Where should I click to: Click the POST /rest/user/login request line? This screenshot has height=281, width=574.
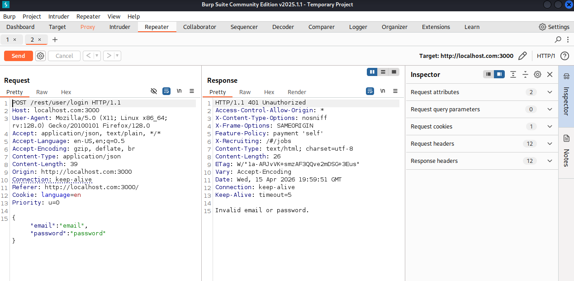click(66, 103)
